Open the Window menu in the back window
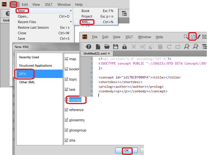Image resolution: width=207 pixels, height=155 pixels. pos(64,4)
